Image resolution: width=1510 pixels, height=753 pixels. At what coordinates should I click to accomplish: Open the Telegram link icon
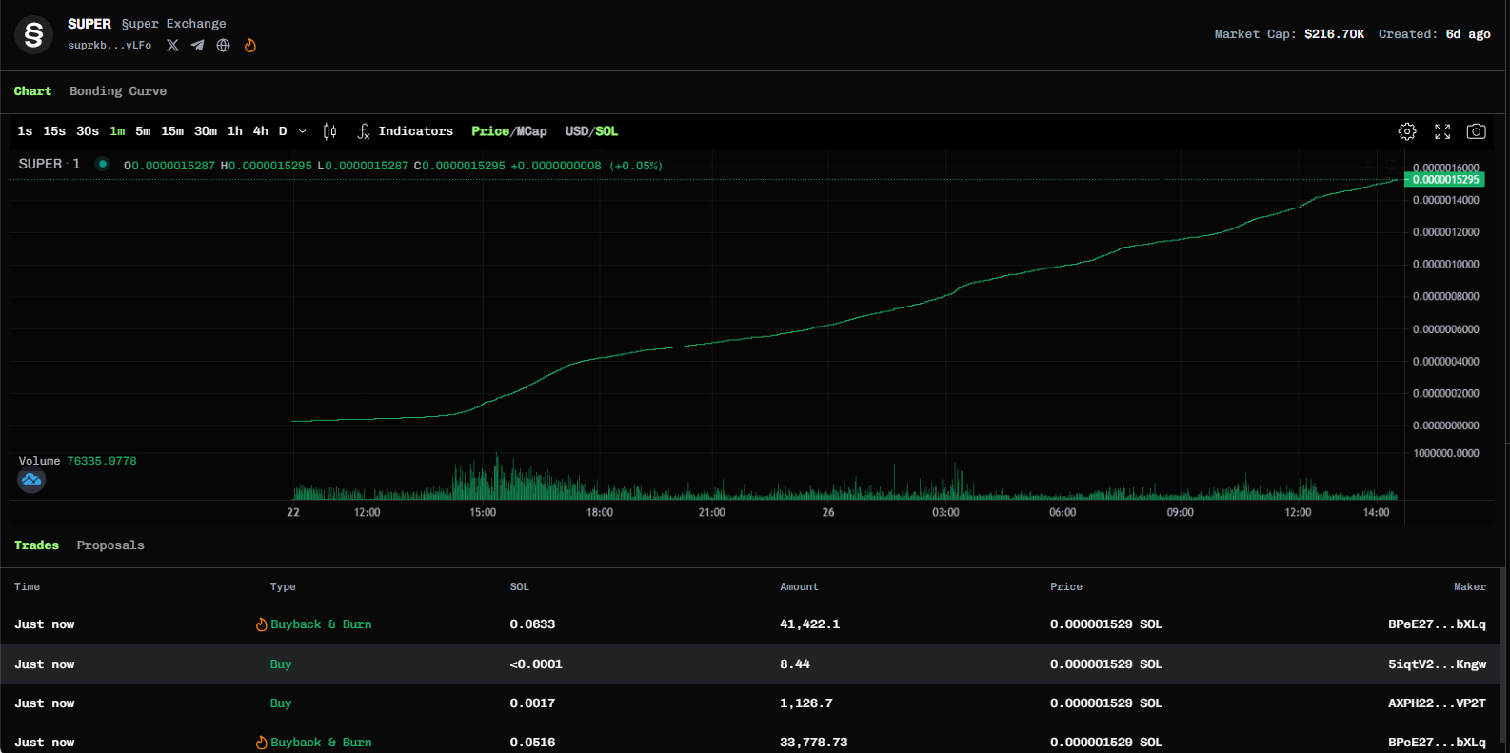(x=197, y=46)
